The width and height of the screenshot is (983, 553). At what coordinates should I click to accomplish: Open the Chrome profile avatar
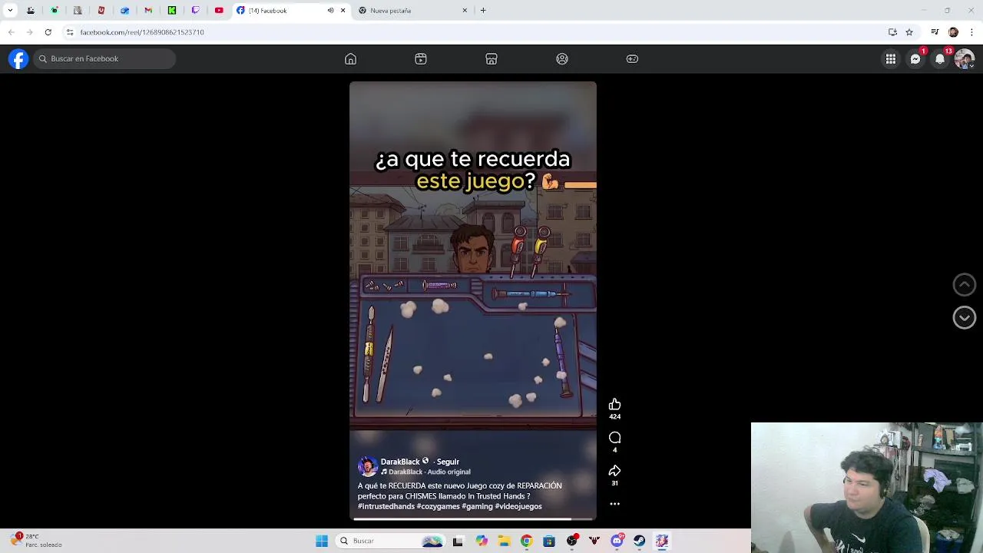pos(953,32)
